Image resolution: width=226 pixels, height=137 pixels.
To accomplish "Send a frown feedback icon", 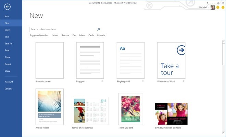I will coord(223,7).
